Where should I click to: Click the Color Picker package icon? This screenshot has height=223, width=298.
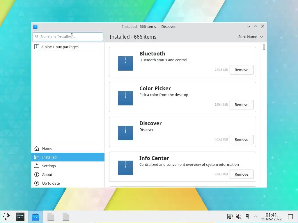[125, 98]
